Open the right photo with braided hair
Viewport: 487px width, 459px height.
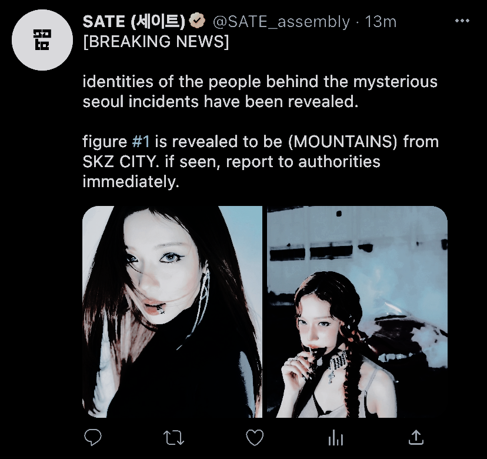point(357,312)
